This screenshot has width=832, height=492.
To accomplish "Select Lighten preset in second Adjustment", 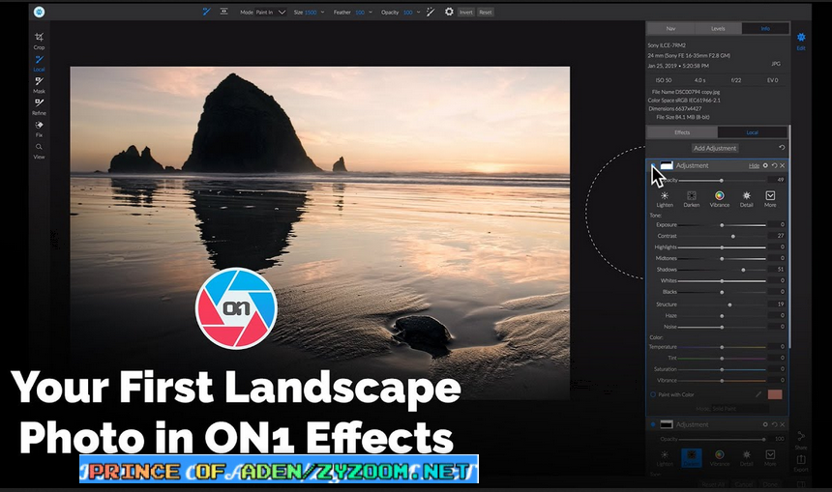I will tap(665, 458).
